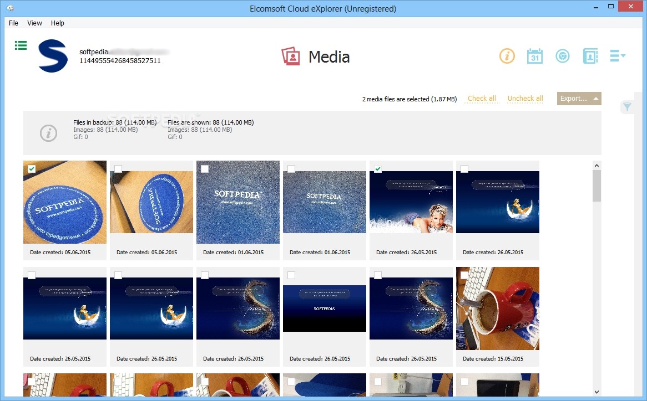Uncheck the first Softpedia coaster photo dated 05.06.2015
Screen dimensions: 647x401
(32, 168)
